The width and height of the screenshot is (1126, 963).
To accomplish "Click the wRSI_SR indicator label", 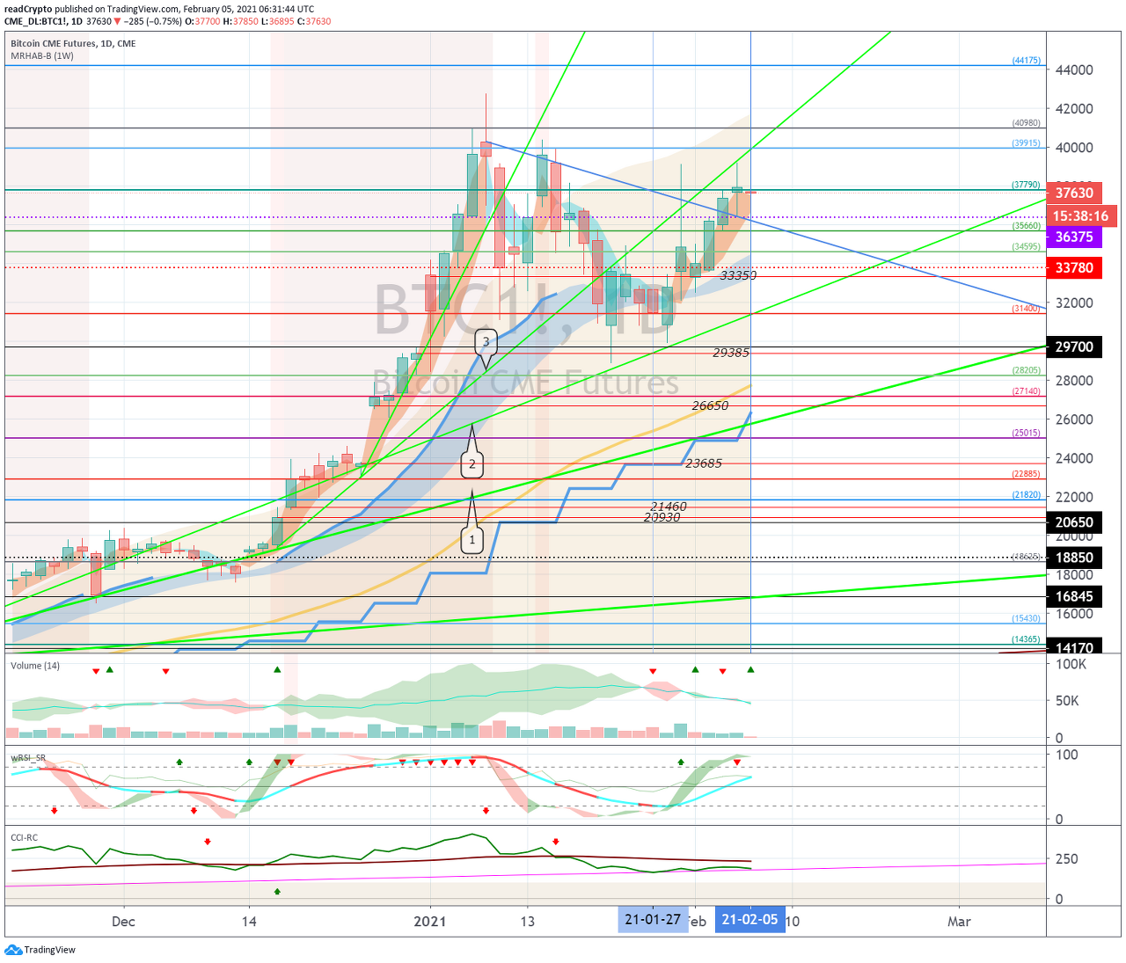I will [x=28, y=757].
